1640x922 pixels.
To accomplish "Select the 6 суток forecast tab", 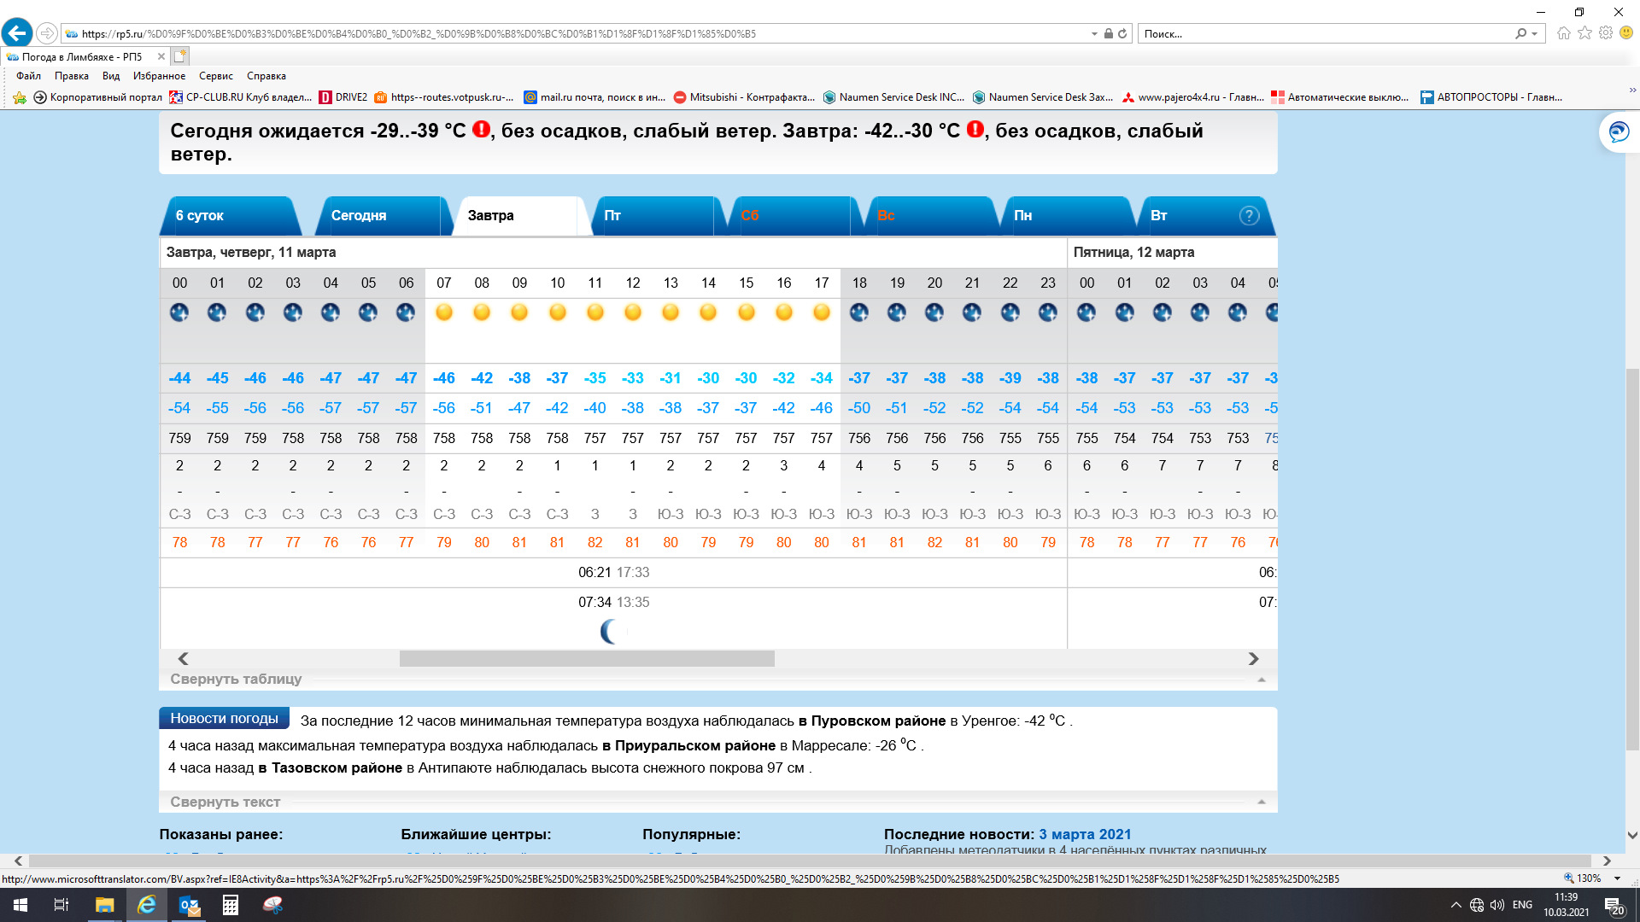I will click(x=200, y=216).
